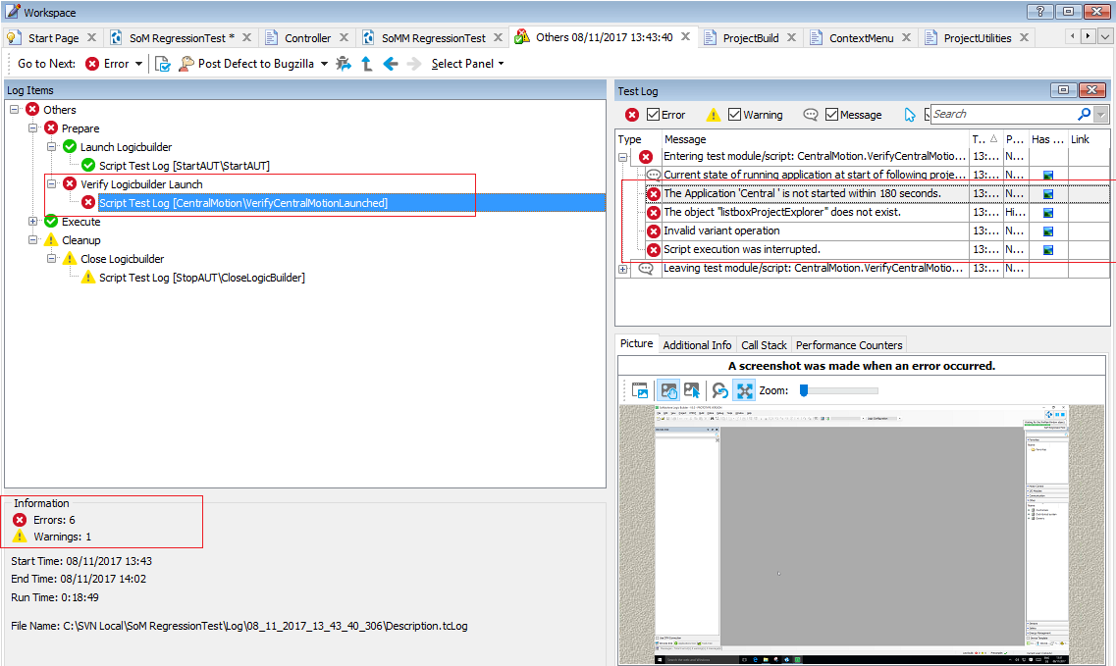Uncheck the Error filter checkbox
Image resolution: width=1116 pixels, height=666 pixels.
pyautogui.click(x=653, y=115)
